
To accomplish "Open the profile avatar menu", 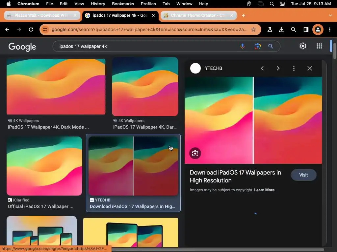I will (318, 30).
